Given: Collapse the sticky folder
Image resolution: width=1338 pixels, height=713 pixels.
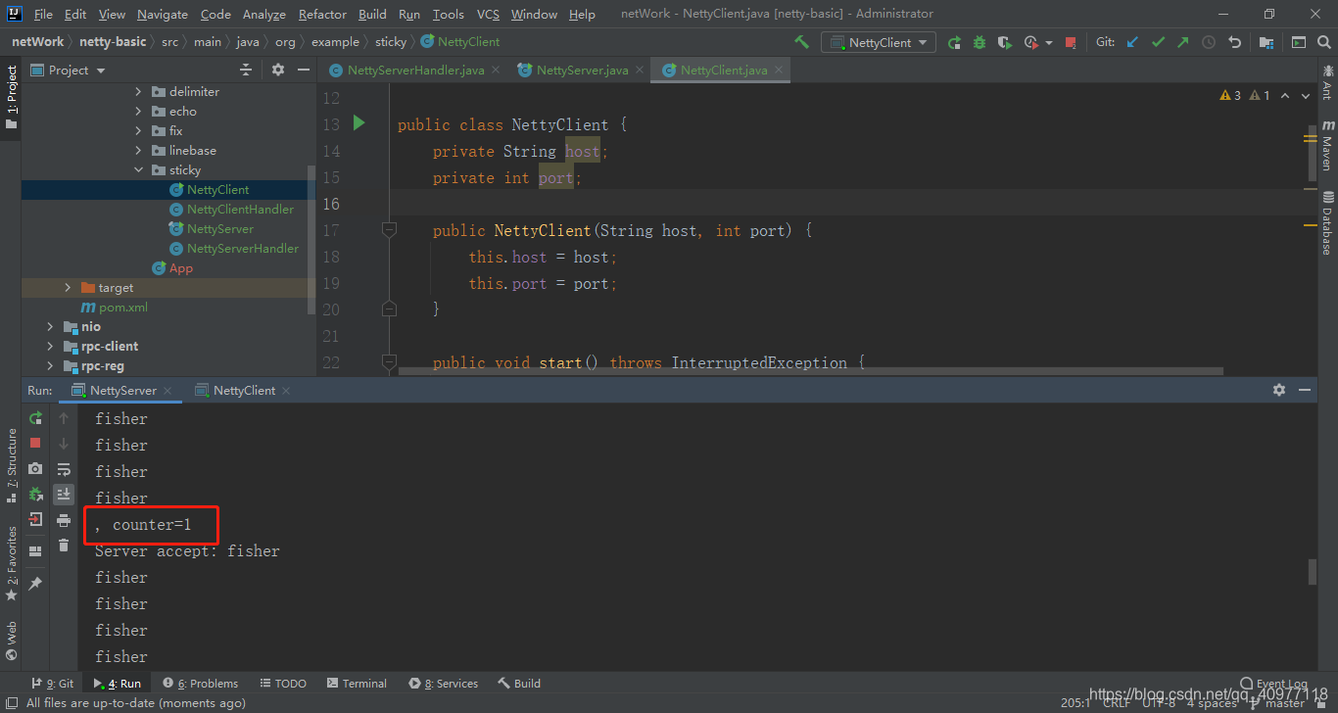Looking at the screenshot, I should click(x=138, y=169).
